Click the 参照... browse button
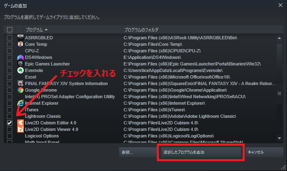 click(x=138, y=152)
